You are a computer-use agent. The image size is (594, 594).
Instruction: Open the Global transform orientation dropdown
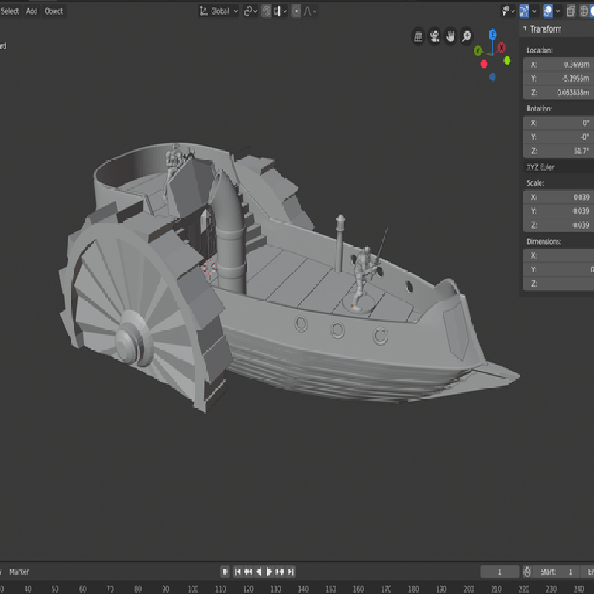(220, 11)
